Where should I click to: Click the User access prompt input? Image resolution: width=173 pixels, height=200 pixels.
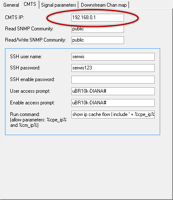tap(113, 91)
